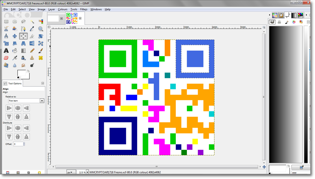Select the Cage Transform tool
315x179 pixels.
41,43
